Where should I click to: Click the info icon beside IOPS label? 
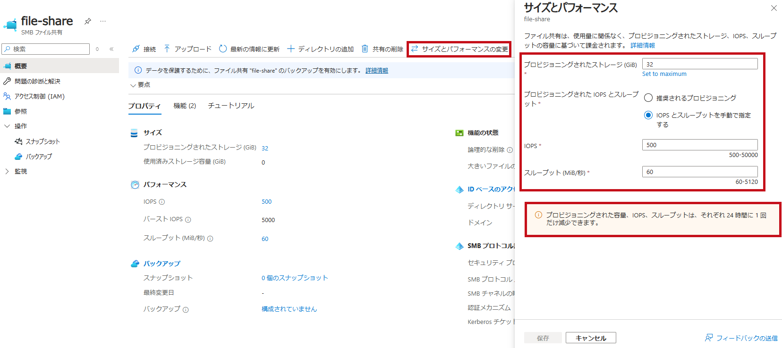click(x=162, y=202)
